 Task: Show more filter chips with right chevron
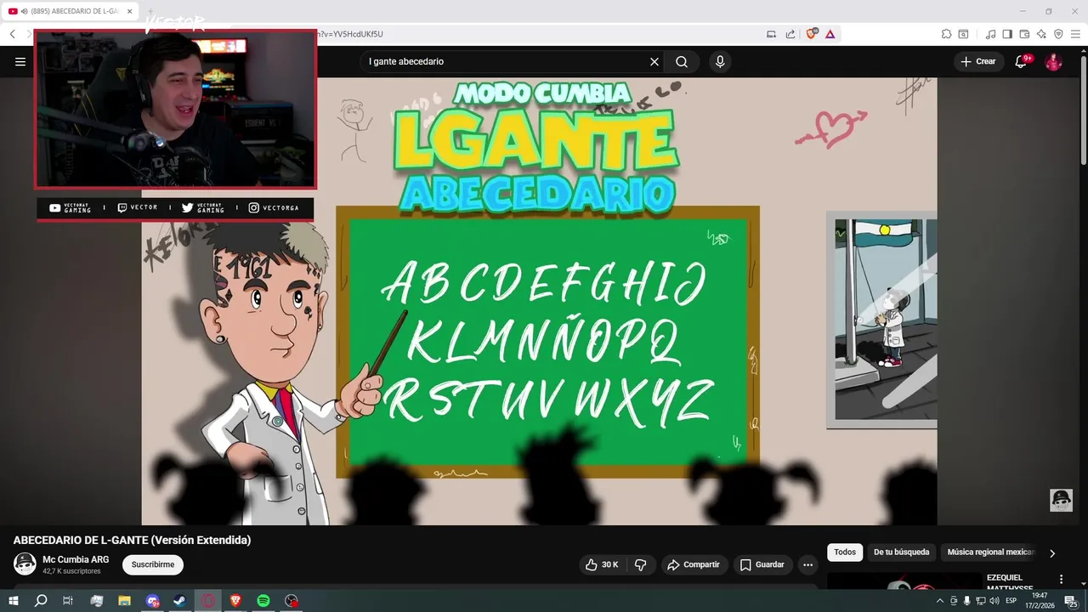1052,553
